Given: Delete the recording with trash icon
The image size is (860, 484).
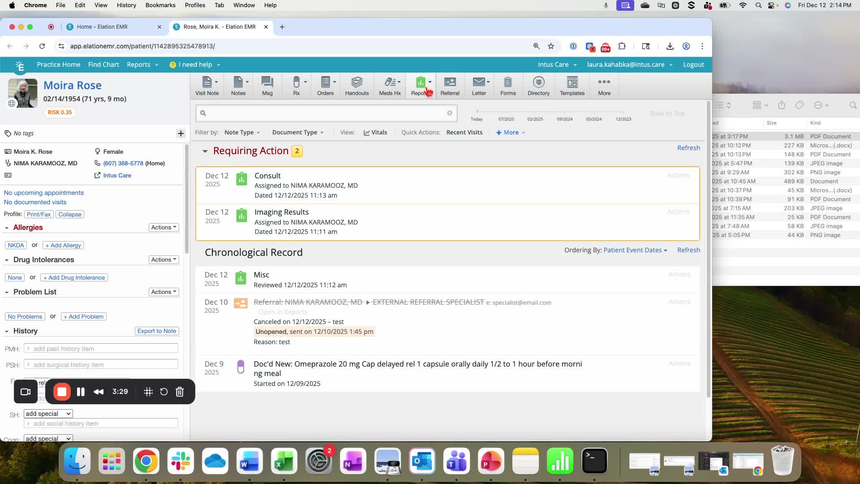Looking at the screenshot, I should coord(180,392).
